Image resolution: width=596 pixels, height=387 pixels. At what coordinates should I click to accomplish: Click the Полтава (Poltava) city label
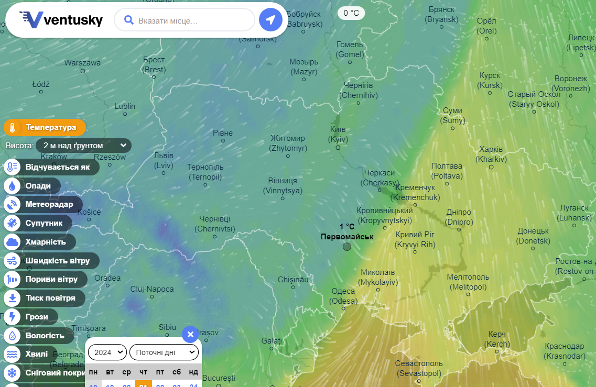click(447, 171)
